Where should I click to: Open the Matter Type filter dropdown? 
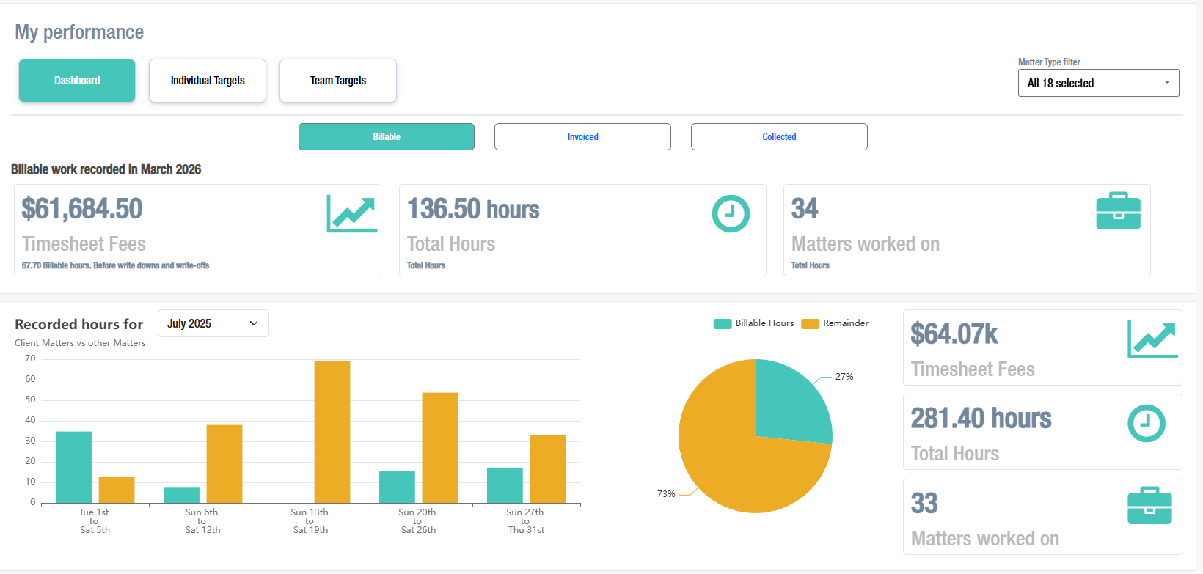[1098, 83]
